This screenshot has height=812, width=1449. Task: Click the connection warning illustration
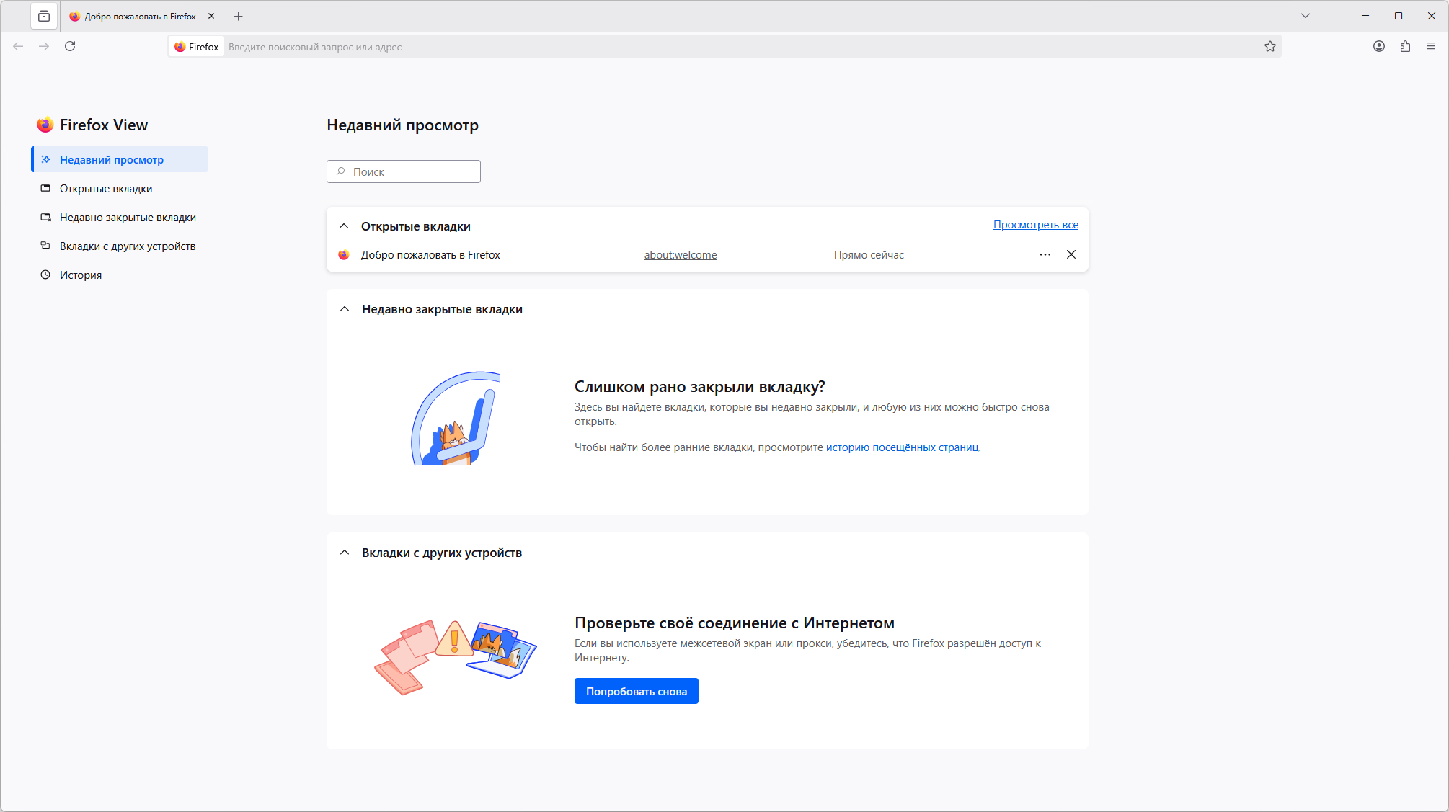pos(456,657)
